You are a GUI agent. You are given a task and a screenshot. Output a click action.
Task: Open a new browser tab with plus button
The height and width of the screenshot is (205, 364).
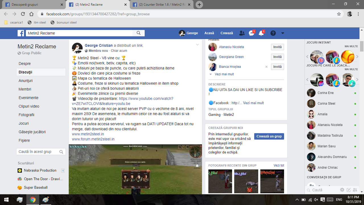click(x=200, y=5)
